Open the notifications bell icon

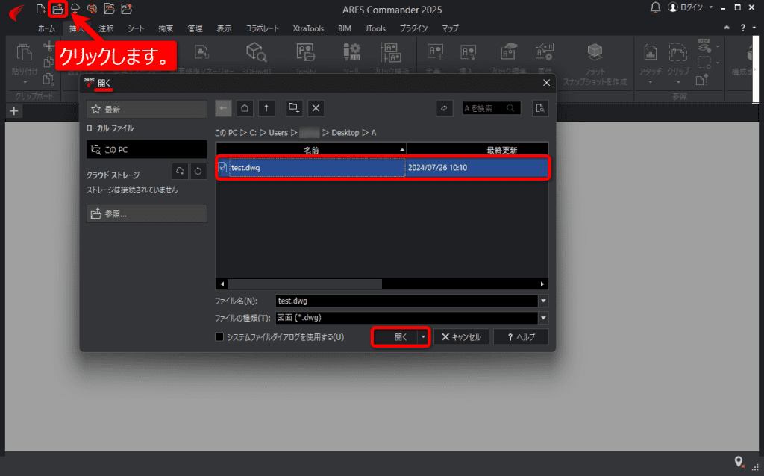[655, 7]
